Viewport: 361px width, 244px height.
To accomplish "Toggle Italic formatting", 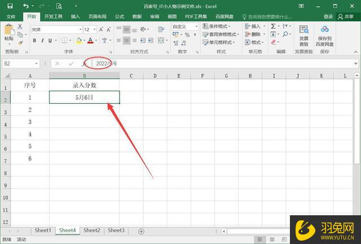I will (x=42, y=41).
